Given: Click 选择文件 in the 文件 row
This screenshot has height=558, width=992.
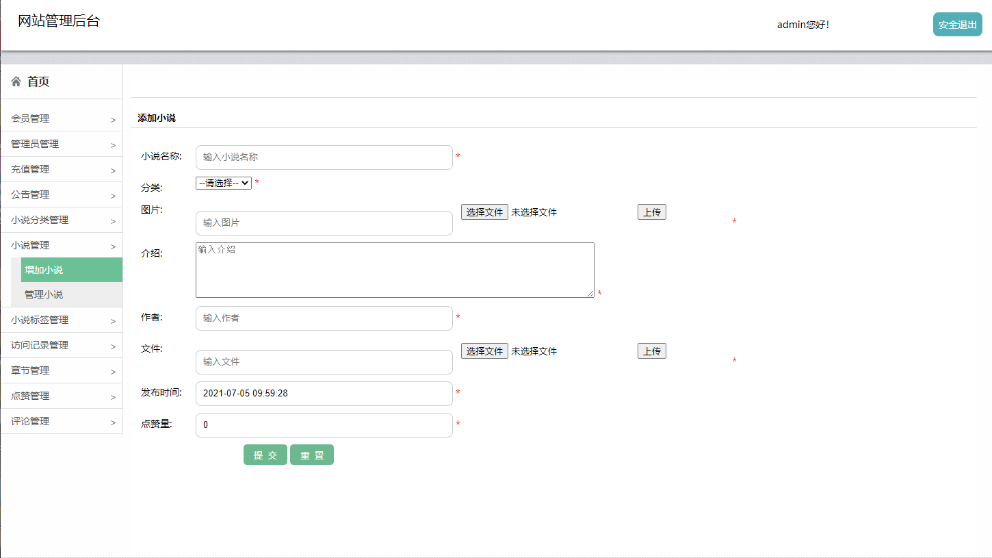Looking at the screenshot, I should [x=484, y=351].
